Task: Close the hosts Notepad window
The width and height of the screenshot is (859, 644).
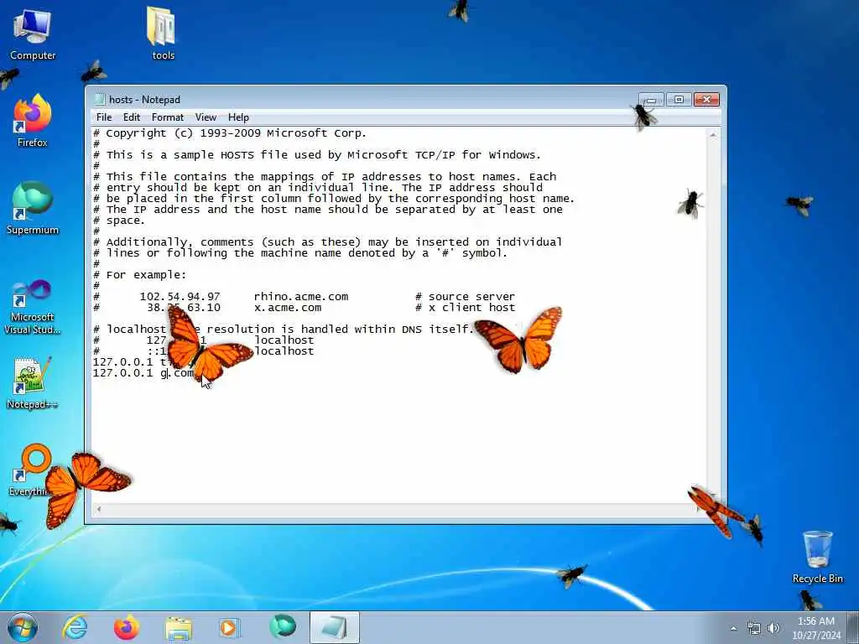Action: (706, 100)
